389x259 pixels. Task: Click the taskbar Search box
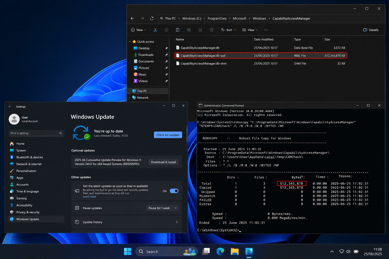pos(167,251)
